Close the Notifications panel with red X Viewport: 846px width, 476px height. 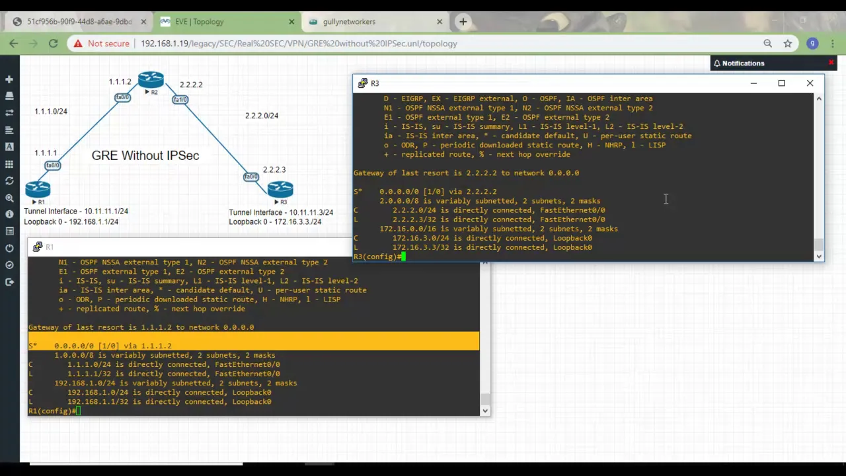click(x=831, y=63)
